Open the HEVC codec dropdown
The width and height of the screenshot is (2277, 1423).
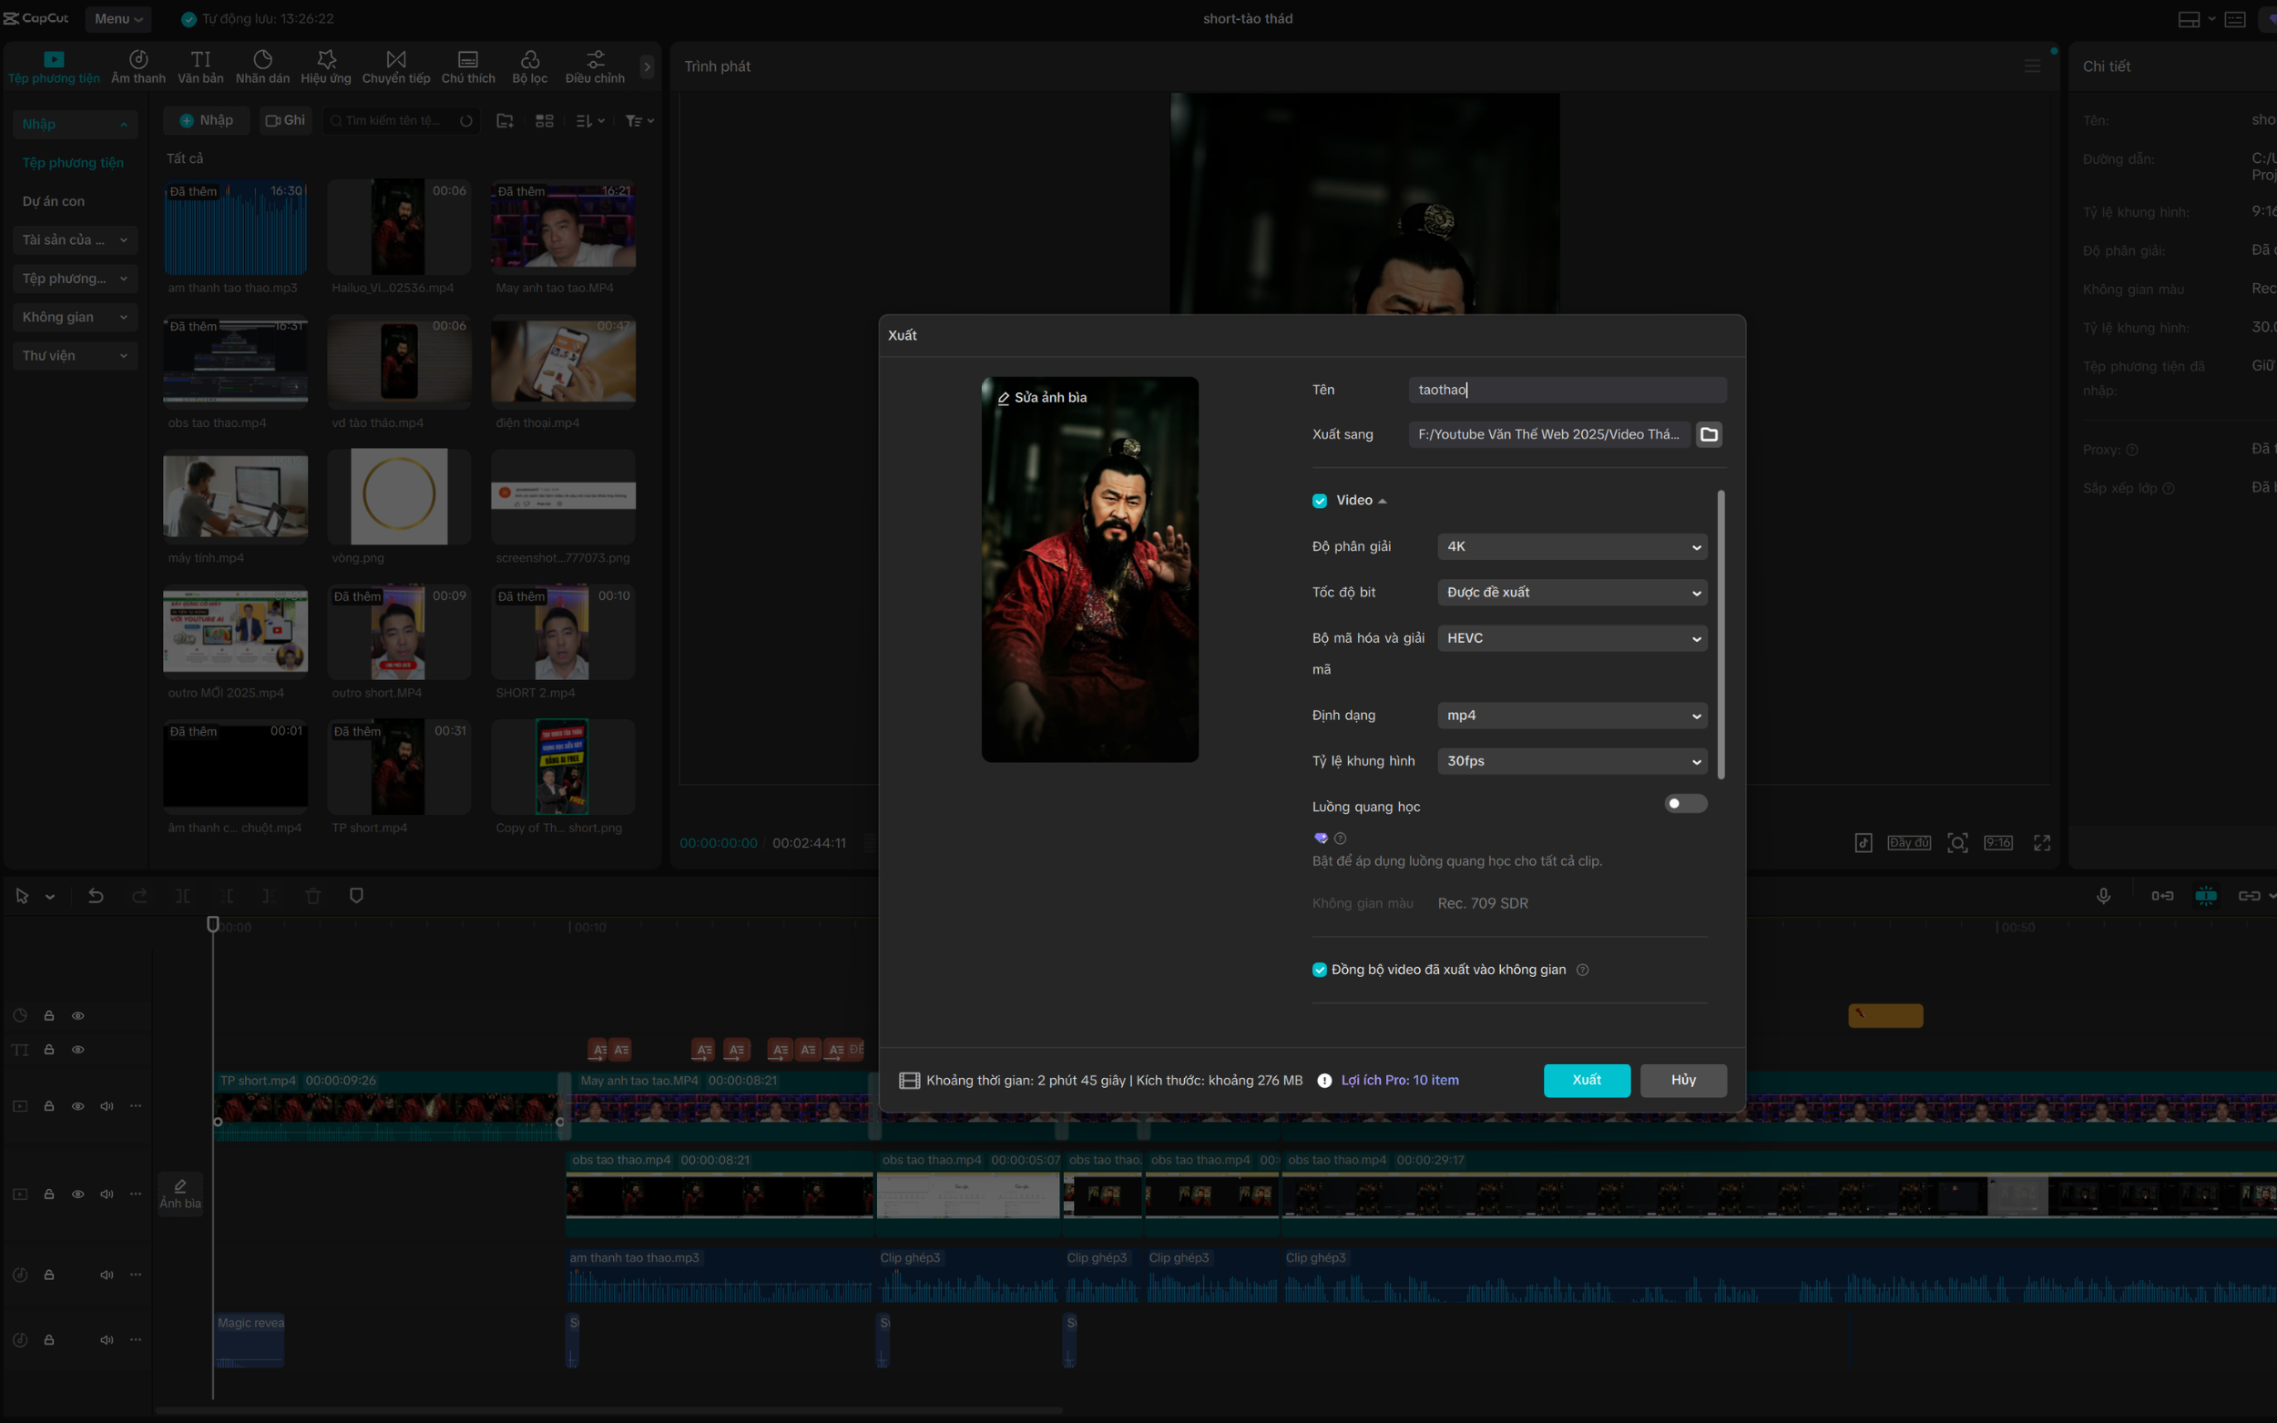1572,638
